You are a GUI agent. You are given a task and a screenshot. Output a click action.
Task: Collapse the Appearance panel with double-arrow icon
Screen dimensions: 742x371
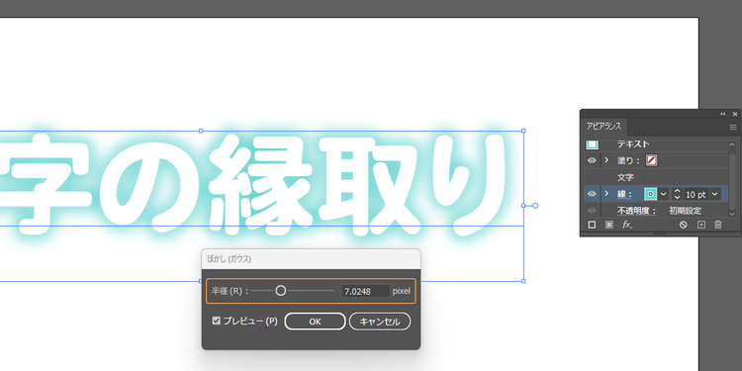click(723, 114)
